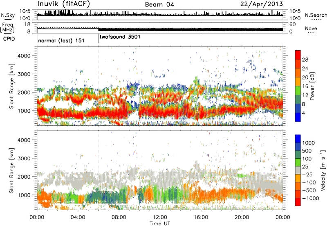Pick the light green power colorbar segment
This screenshot has height=226, width=327.
(x=298, y=90)
